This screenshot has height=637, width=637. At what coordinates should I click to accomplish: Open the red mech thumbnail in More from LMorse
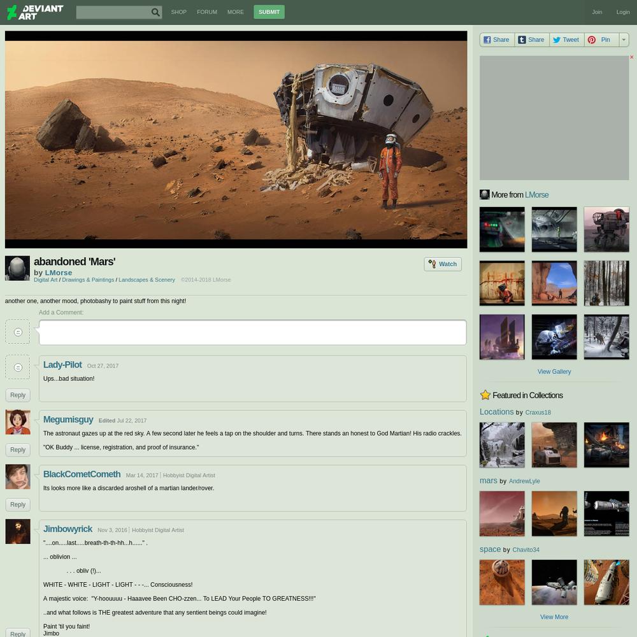pos(606,229)
